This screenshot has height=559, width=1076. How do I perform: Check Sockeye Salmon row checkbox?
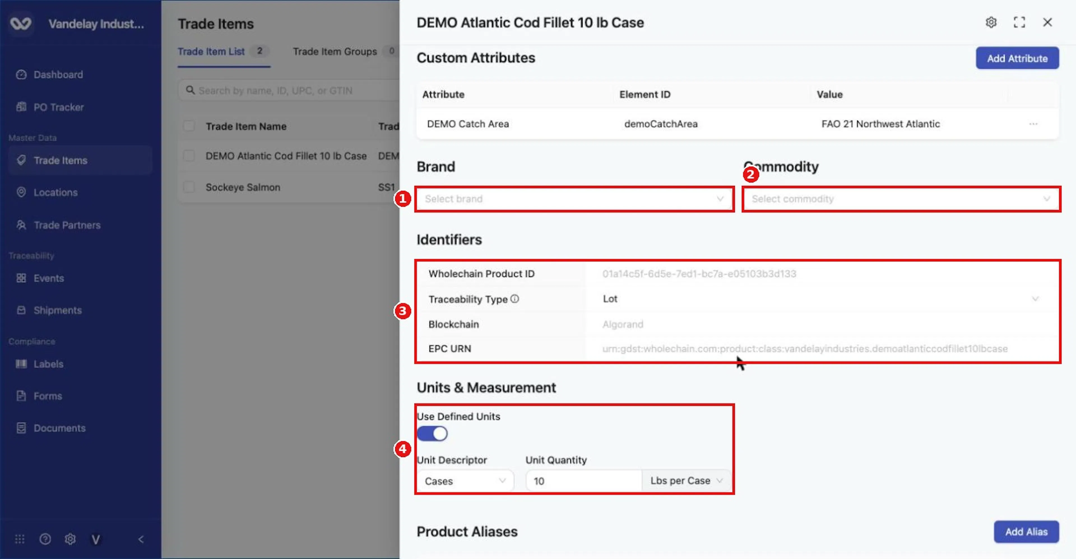(x=189, y=187)
